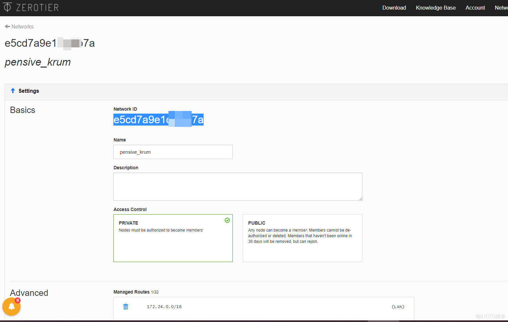Click the highlighted Network ID value
508x322 pixels.
coord(158,120)
